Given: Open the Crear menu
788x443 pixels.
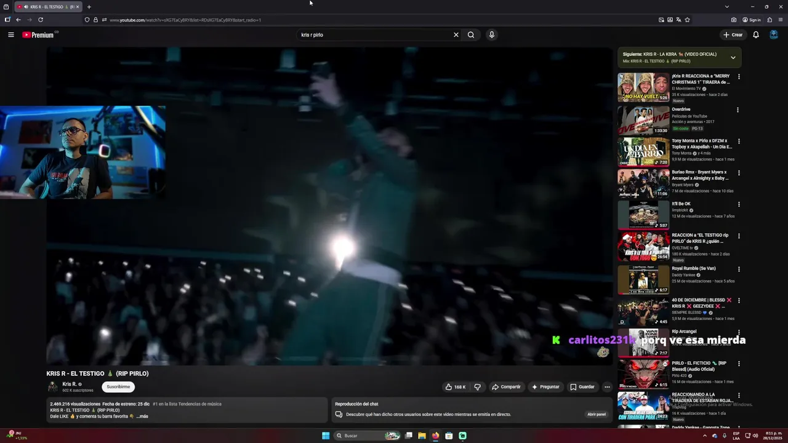Looking at the screenshot, I should [733, 35].
